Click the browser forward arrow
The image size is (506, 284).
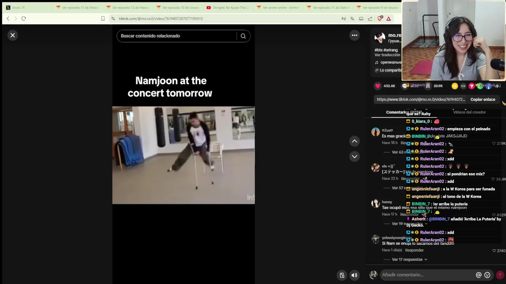pos(15,19)
